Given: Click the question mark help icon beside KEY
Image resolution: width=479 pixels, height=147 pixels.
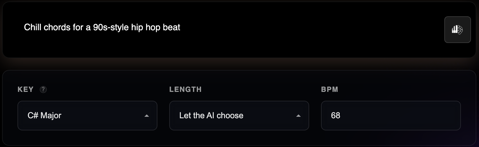Looking at the screenshot, I should 43,89.
